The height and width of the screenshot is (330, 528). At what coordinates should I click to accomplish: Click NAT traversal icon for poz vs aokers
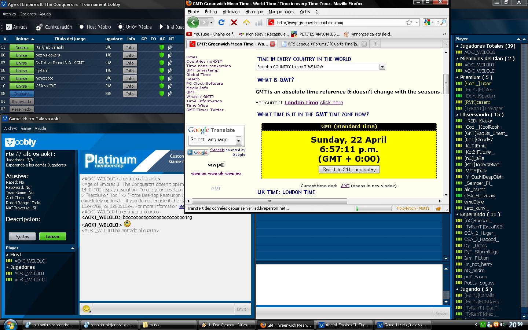170,55
